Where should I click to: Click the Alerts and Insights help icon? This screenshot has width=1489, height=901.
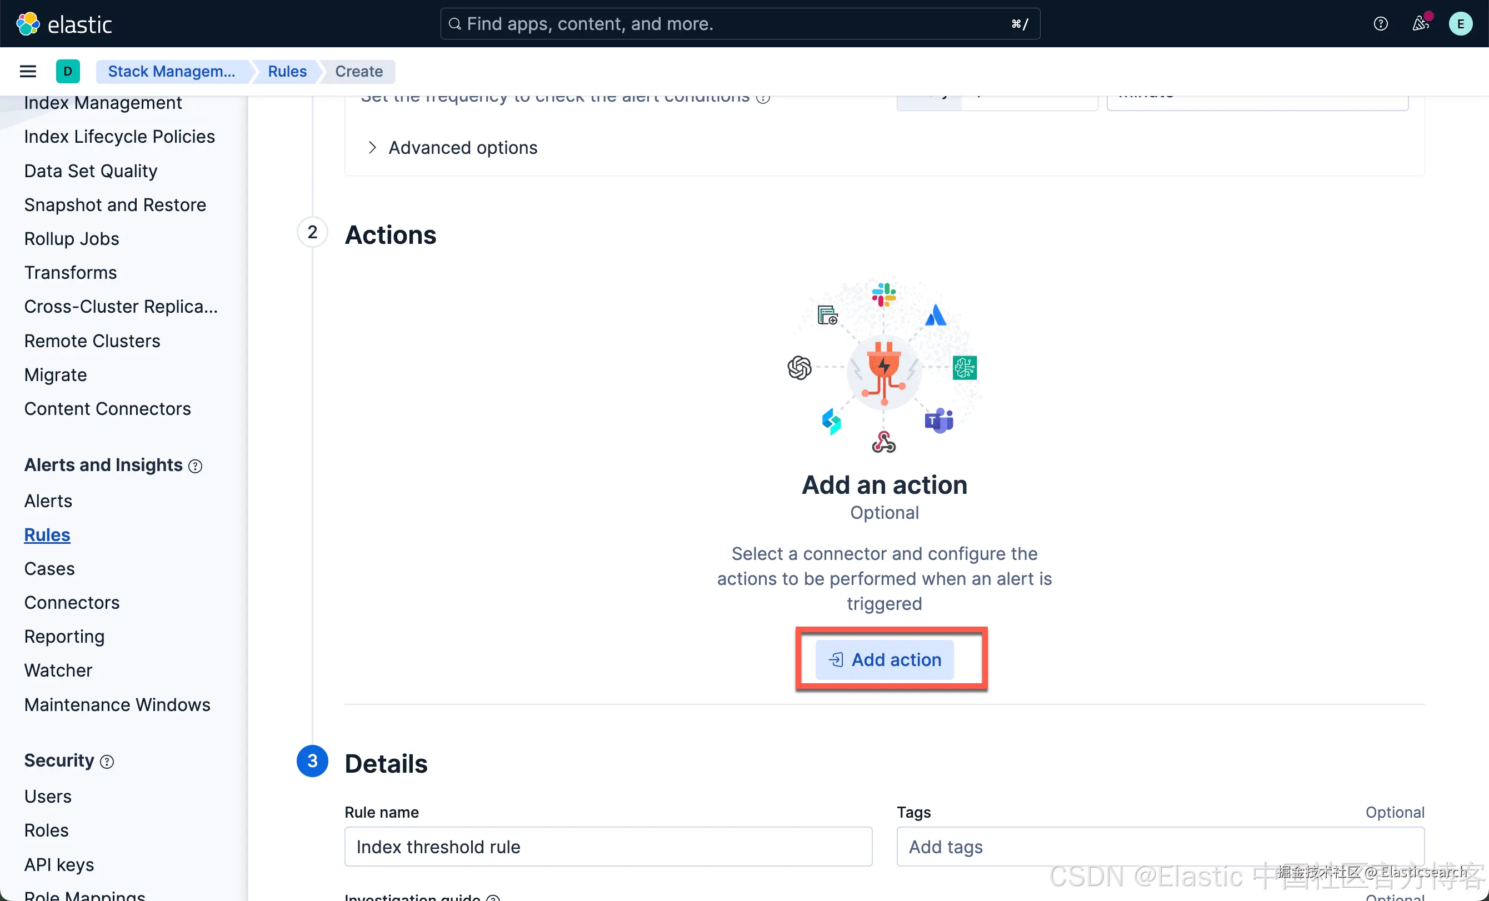pyautogui.click(x=195, y=466)
